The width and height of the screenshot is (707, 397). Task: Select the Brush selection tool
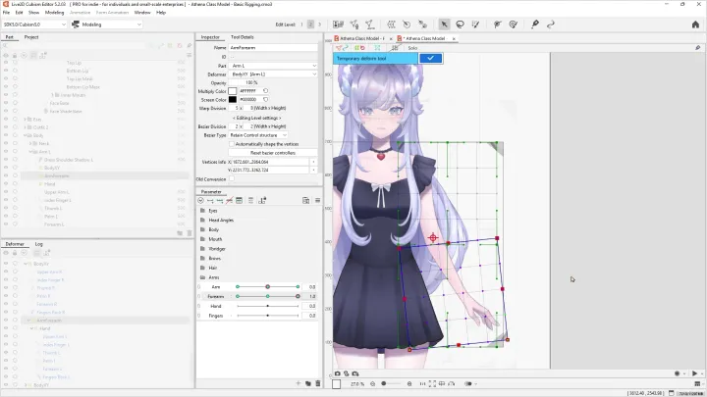pos(475,25)
